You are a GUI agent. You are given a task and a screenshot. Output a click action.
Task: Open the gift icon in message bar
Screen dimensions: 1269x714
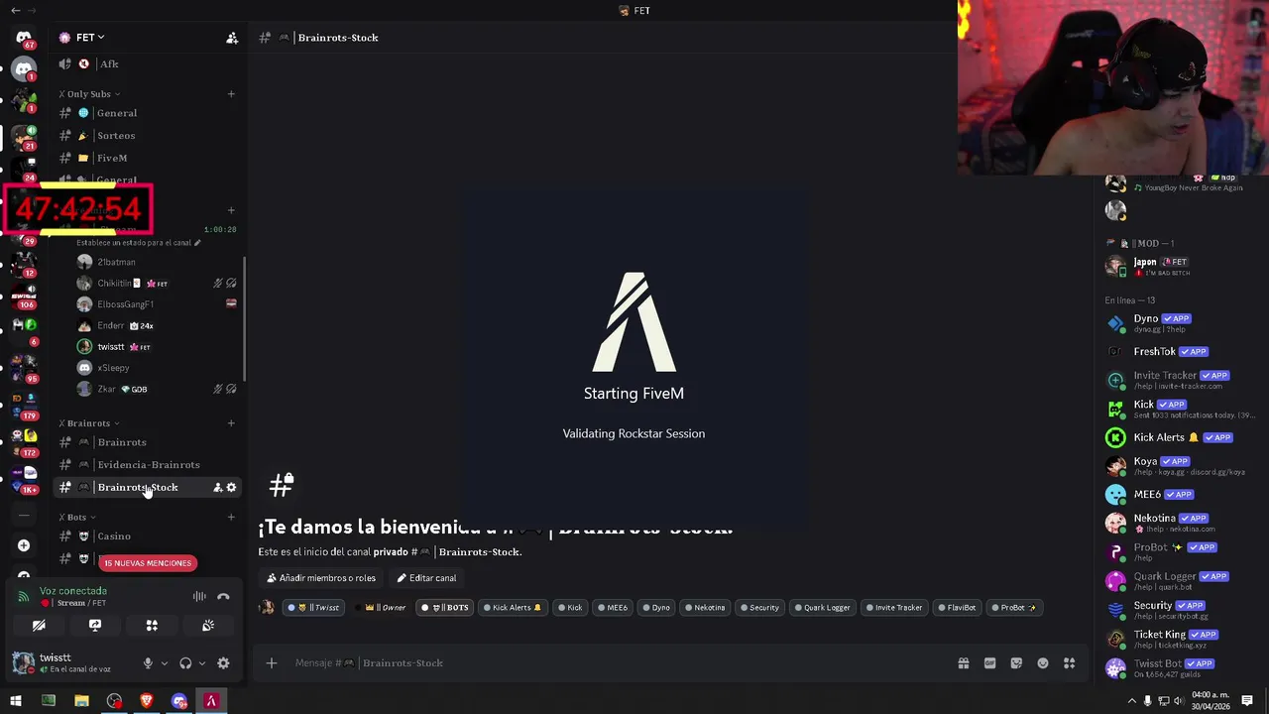pos(964,663)
